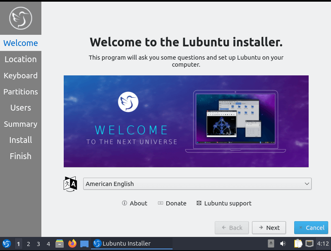Image resolution: width=331 pixels, height=251 pixels.
Task: Select the Summary step in sidebar
Action: [21, 124]
